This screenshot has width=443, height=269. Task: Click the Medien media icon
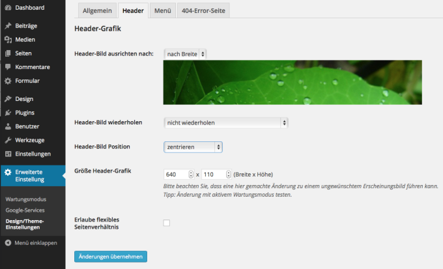point(8,40)
